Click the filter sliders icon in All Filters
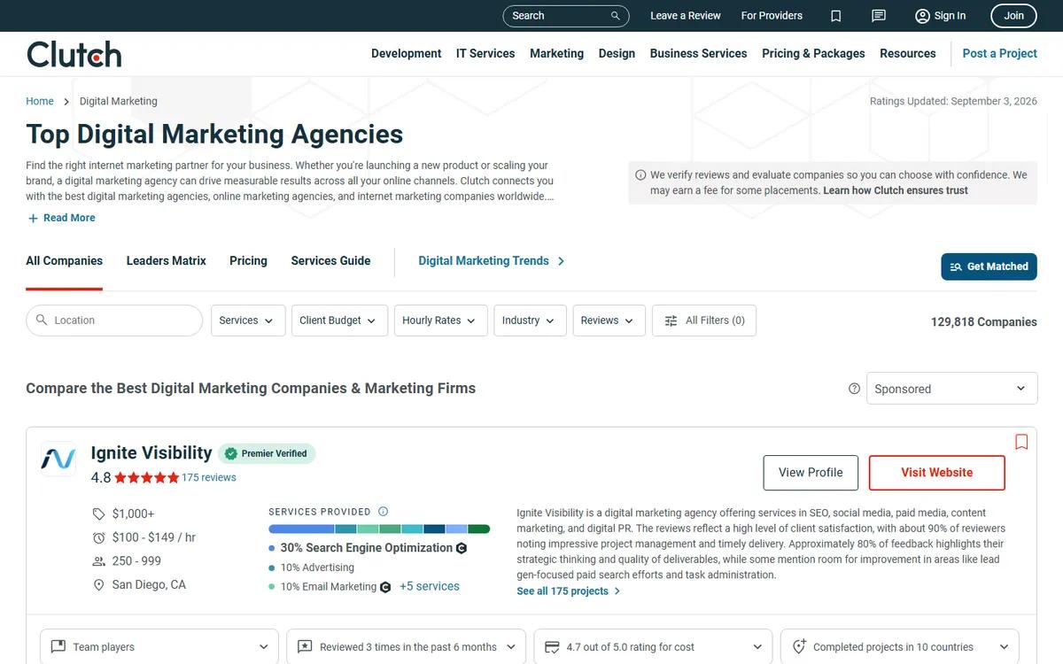Image resolution: width=1063 pixels, height=664 pixels. (x=671, y=320)
